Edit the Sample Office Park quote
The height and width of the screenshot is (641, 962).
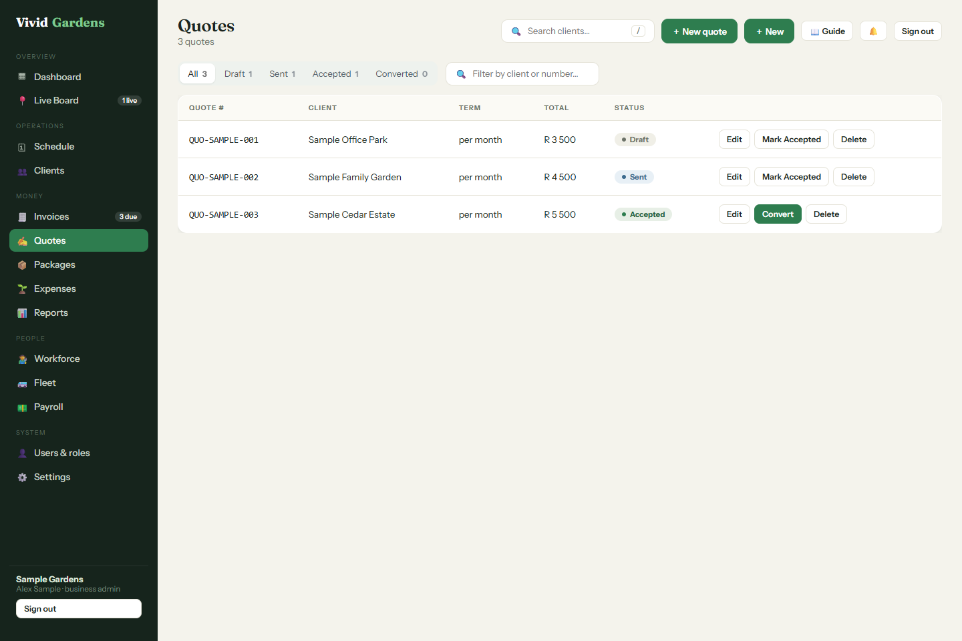(x=734, y=140)
